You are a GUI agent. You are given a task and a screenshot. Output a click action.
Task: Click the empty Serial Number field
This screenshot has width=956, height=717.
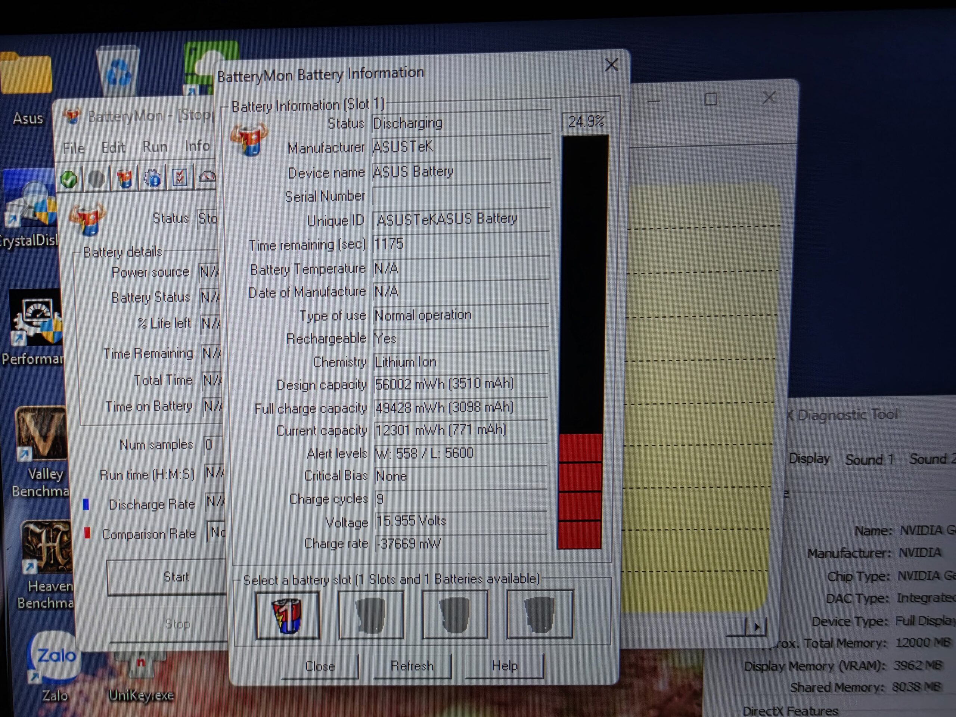tap(461, 195)
